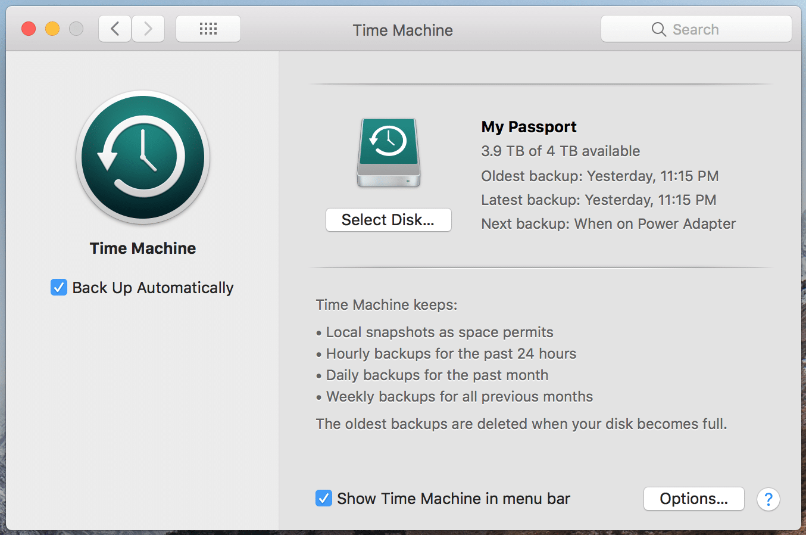806x535 pixels.
Task: Show all preferences with the grid button
Action: [208, 29]
